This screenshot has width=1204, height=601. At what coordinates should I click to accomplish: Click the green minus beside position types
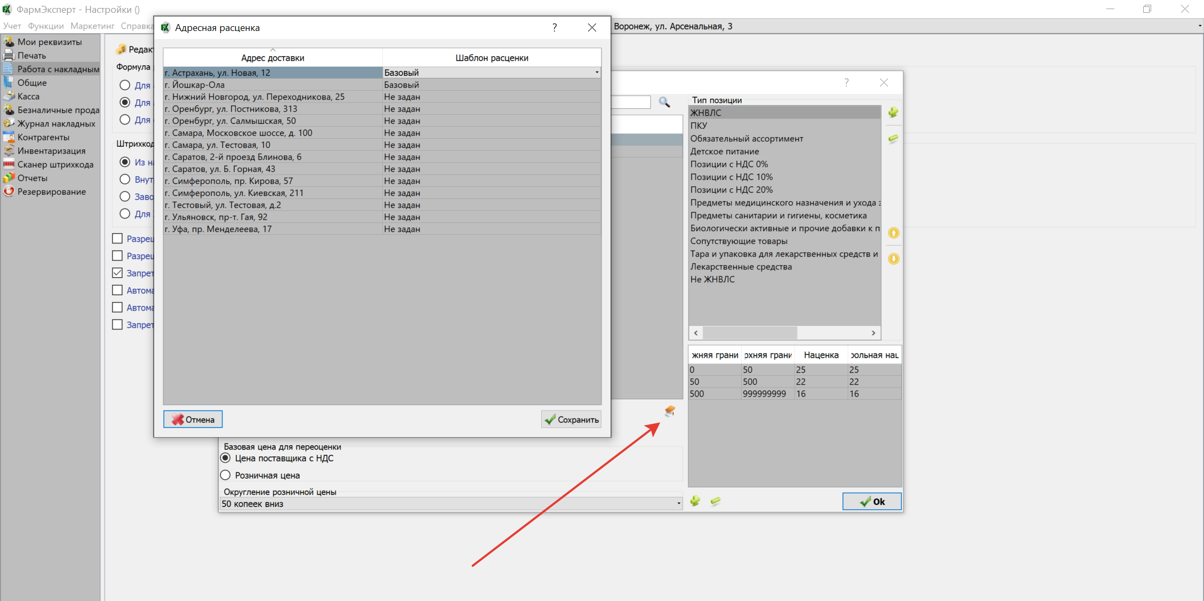(893, 139)
